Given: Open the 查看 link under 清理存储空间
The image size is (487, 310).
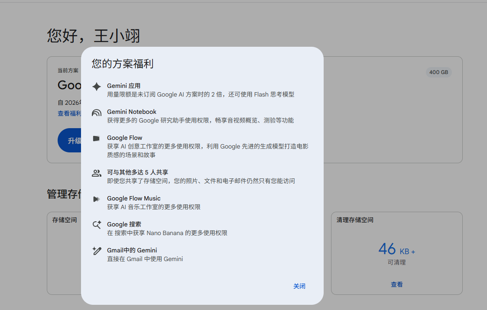Looking at the screenshot, I should [396, 284].
